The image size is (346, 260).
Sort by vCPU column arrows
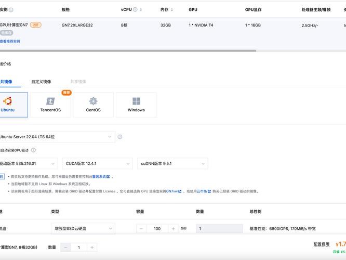pyautogui.click(x=141, y=10)
